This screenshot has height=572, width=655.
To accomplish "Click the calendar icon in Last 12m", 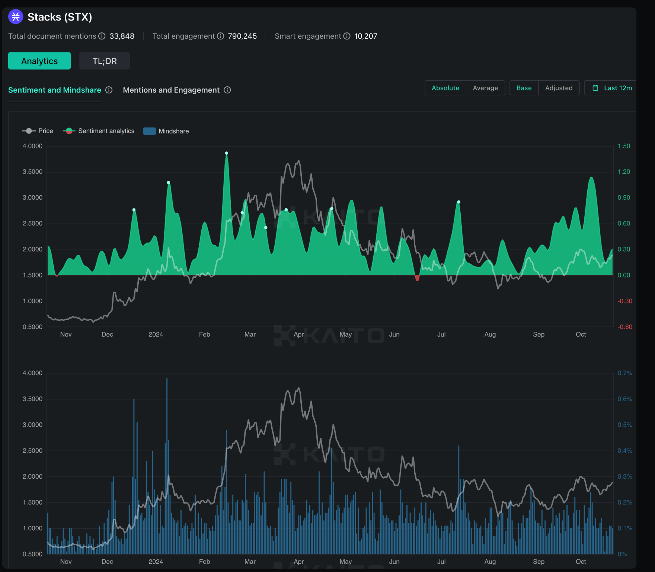I will (x=595, y=88).
